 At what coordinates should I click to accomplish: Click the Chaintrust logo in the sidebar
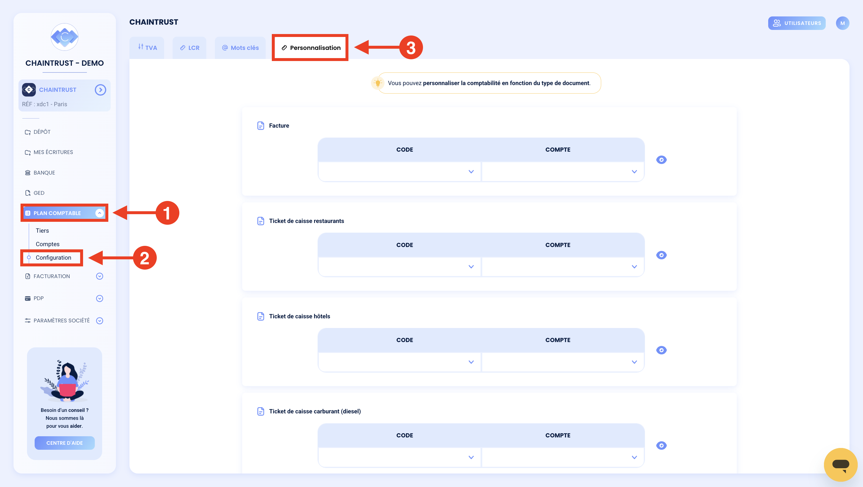point(64,37)
